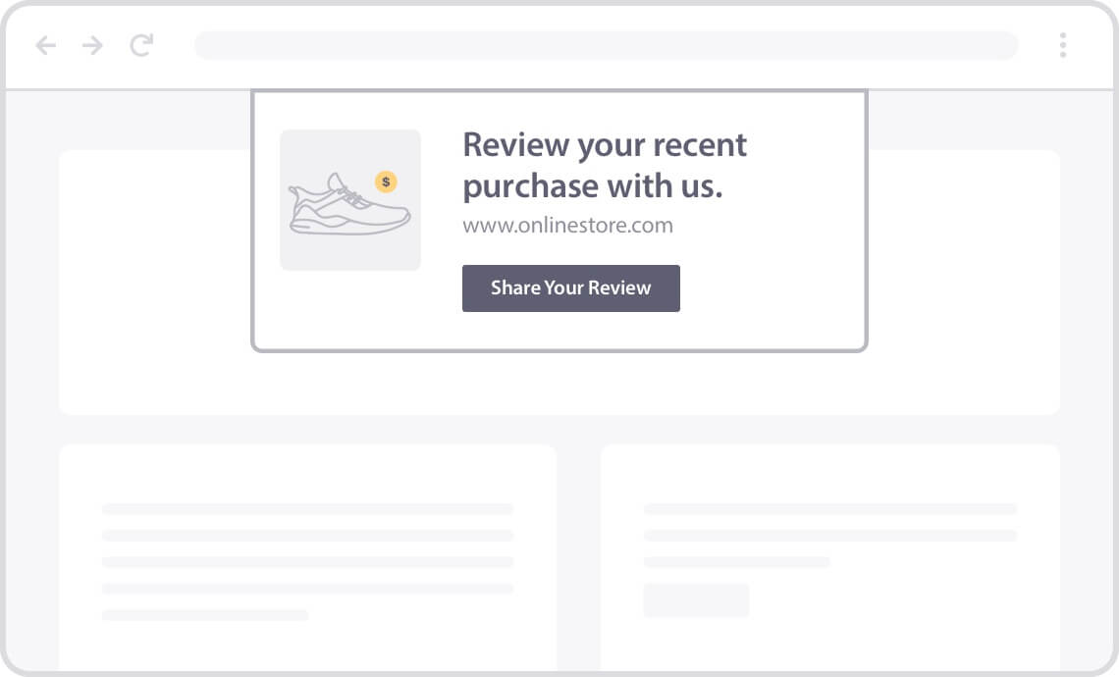The image size is (1119, 677).
Task: Click the gold dollar coin badge
Action: point(386,182)
